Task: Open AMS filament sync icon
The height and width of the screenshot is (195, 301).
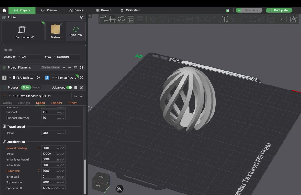Action: click(x=75, y=67)
